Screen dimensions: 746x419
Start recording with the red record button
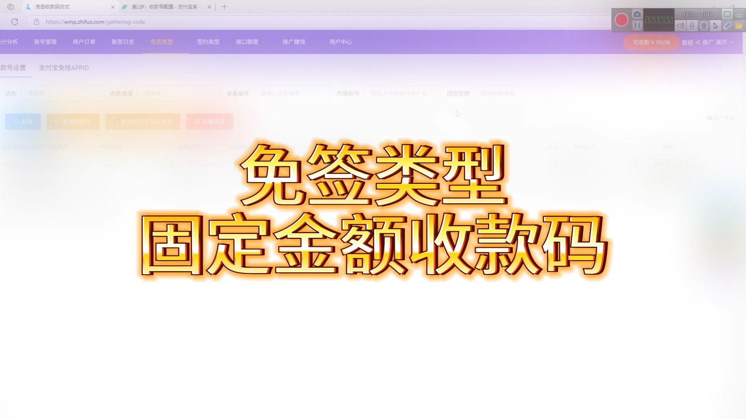(x=621, y=20)
